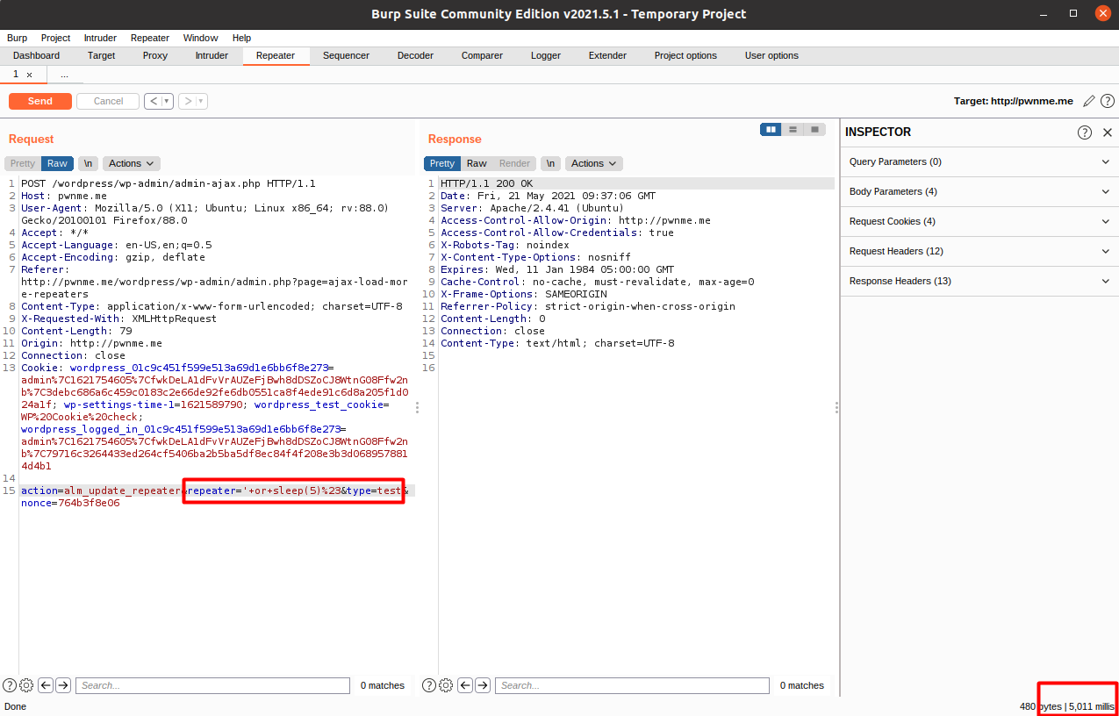This screenshot has height=716, width=1119.
Task: Click request search settings gear icon
Action: (x=26, y=685)
